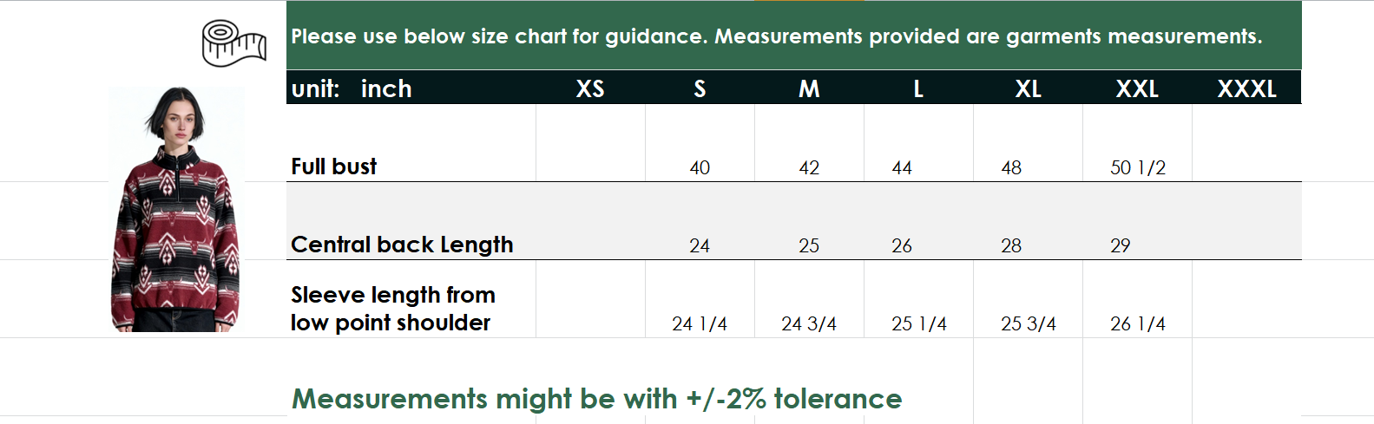Select the XXXL size column header

1246,88
